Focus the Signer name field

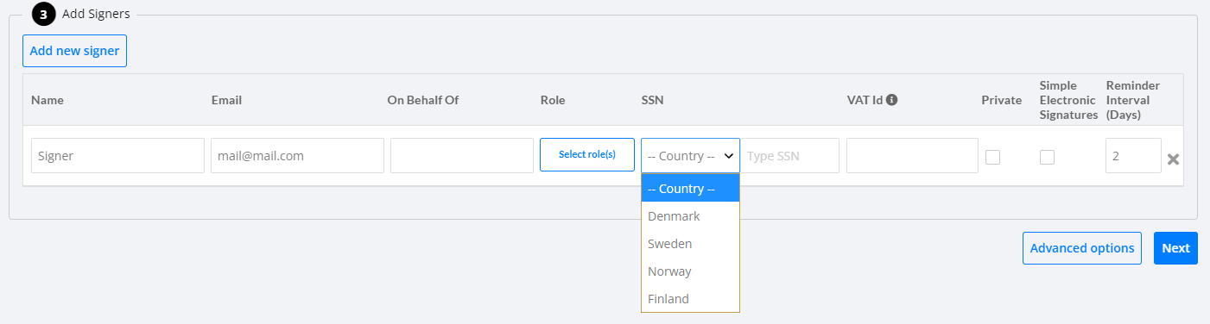click(x=117, y=156)
